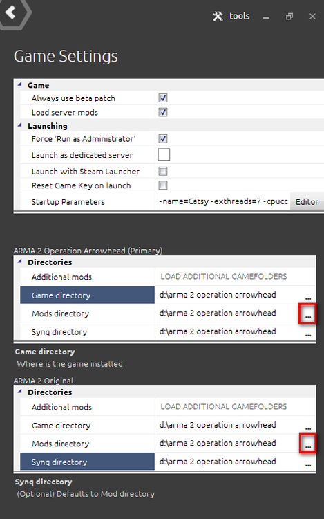Open the tools menu label
The image size is (324, 519).
click(240, 16)
